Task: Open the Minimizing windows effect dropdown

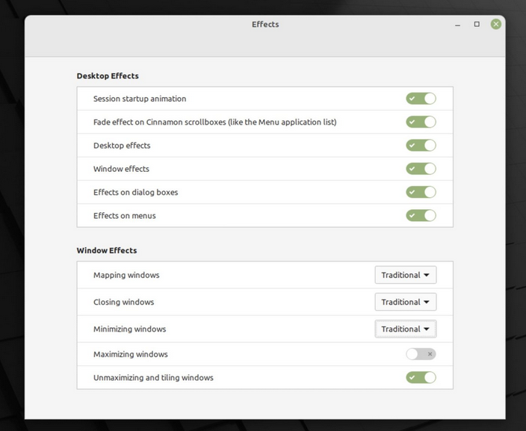Action: click(405, 329)
